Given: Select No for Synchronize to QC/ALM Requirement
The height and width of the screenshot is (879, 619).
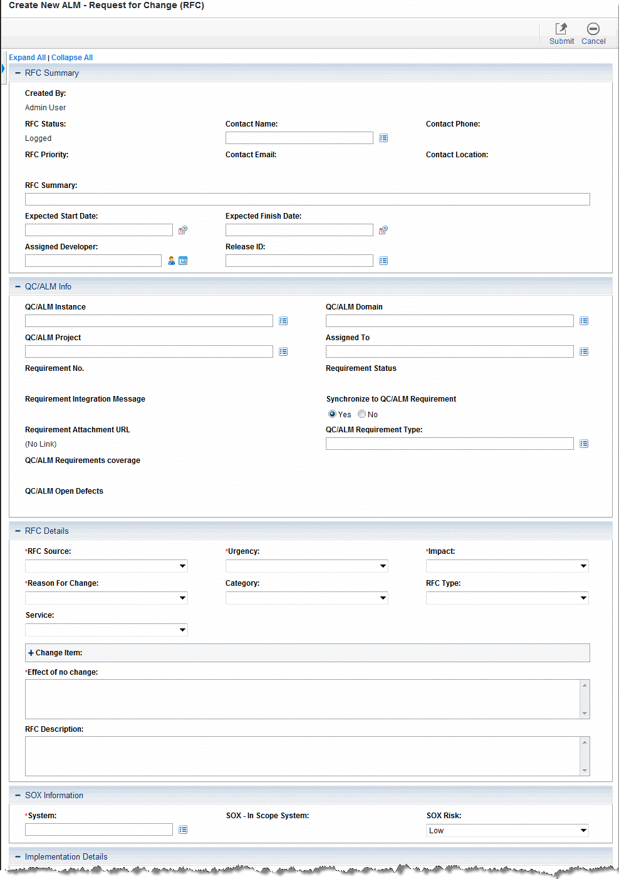Looking at the screenshot, I should (362, 414).
